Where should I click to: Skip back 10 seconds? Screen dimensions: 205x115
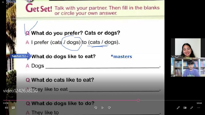pos(96,108)
